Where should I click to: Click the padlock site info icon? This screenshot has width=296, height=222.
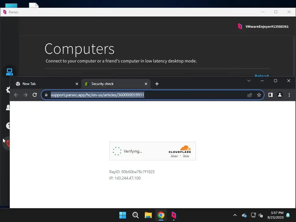pyautogui.click(x=46, y=95)
